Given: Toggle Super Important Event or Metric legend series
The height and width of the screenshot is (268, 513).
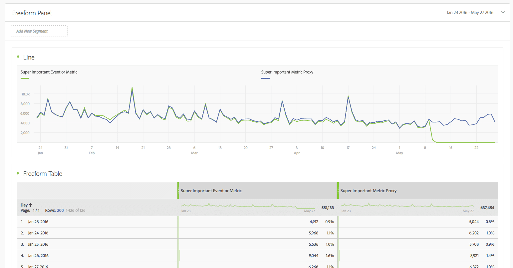Looking at the screenshot, I should click(x=49, y=72).
